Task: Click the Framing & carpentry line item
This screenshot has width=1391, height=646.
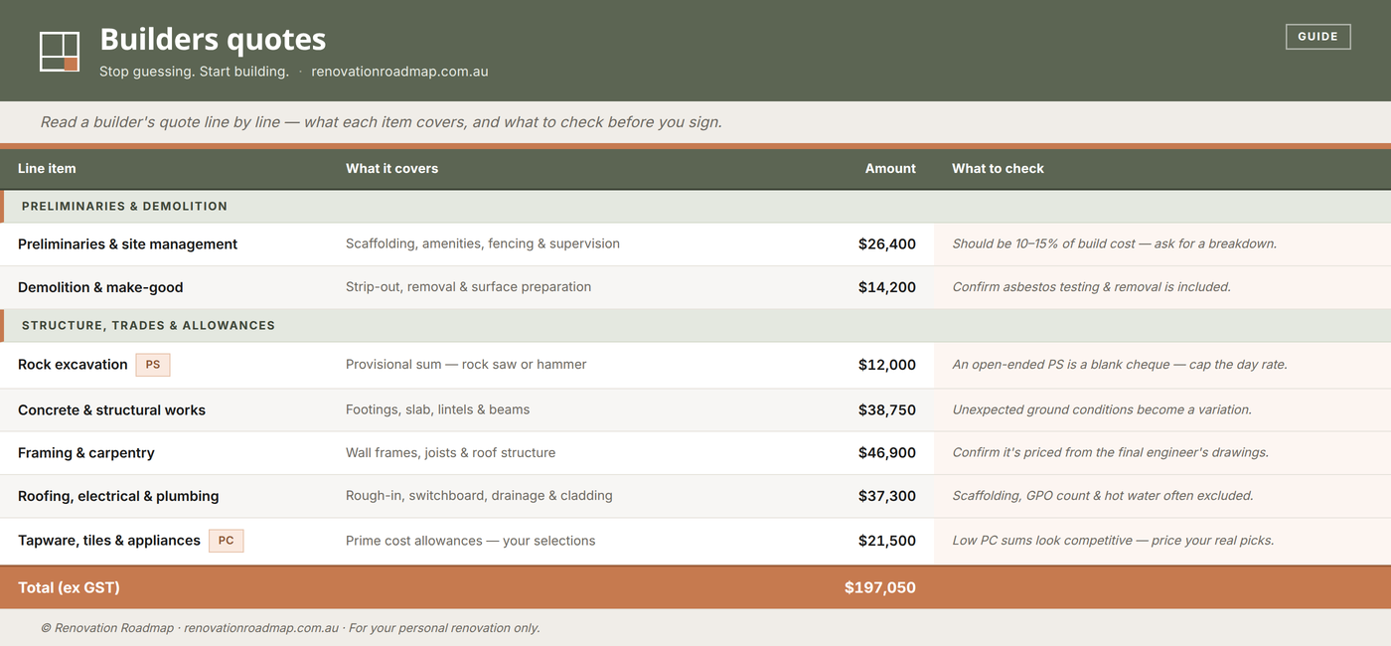Action: tap(86, 453)
